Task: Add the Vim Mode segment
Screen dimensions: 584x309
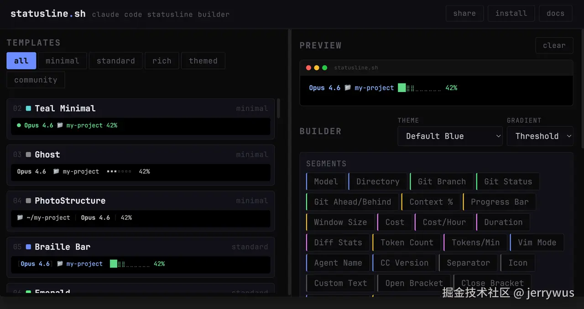Action: point(537,242)
